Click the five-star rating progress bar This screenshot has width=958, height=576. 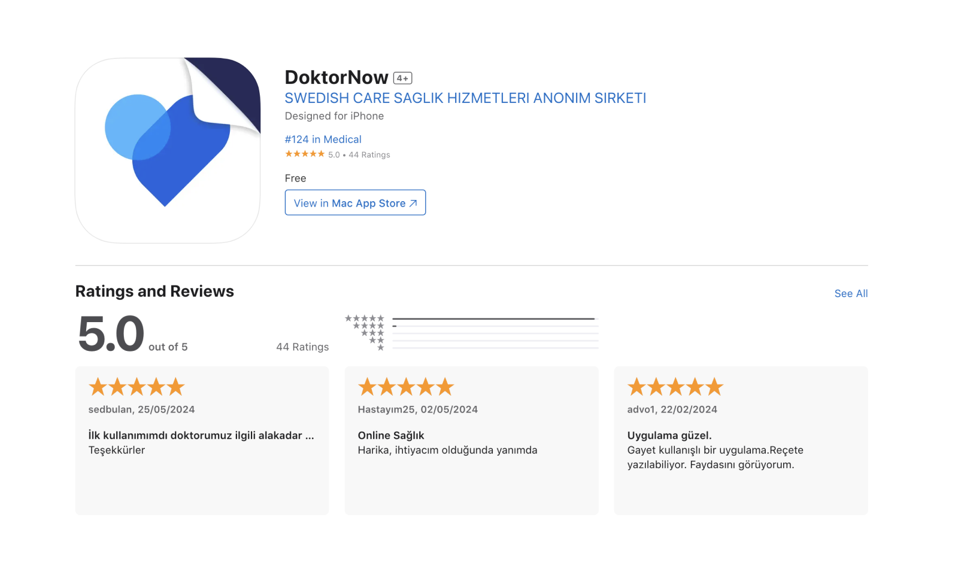point(495,319)
